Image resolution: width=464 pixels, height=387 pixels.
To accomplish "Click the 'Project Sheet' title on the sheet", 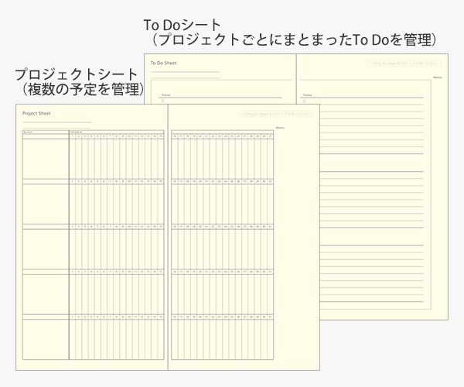I will tap(36, 114).
